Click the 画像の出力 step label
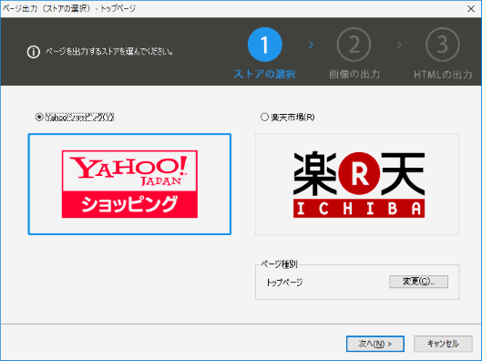 (354, 74)
